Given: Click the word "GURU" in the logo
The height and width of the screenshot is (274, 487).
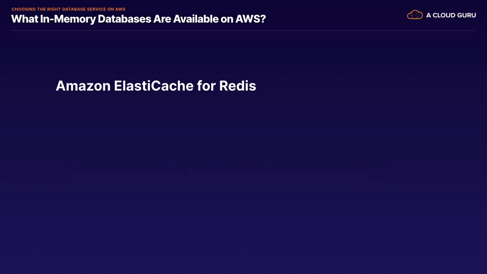Looking at the screenshot, I should click(x=466, y=15).
